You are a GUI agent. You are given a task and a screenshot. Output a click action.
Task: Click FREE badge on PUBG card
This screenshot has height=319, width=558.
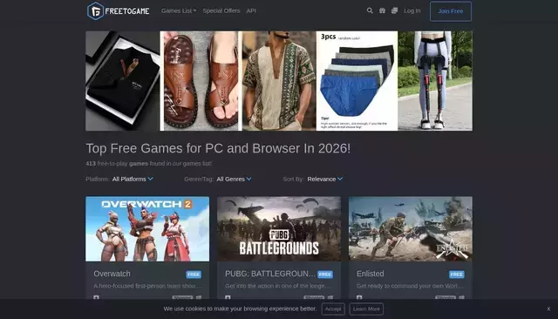(325, 275)
